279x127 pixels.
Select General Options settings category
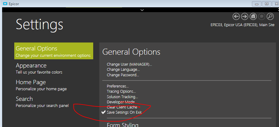click(x=54, y=51)
